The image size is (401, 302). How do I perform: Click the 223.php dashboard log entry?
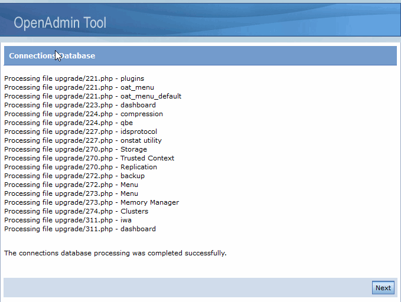(x=80, y=105)
